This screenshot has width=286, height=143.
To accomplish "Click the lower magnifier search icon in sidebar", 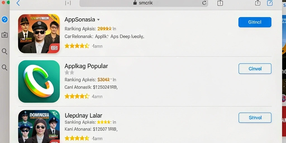I will point(4,68).
